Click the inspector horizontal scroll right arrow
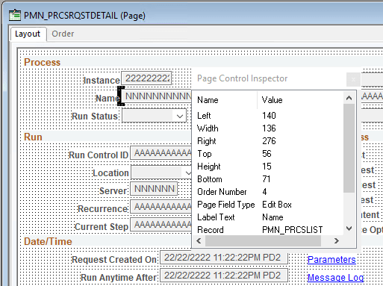The width and height of the screenshot is (383, 286). [337, 241]
